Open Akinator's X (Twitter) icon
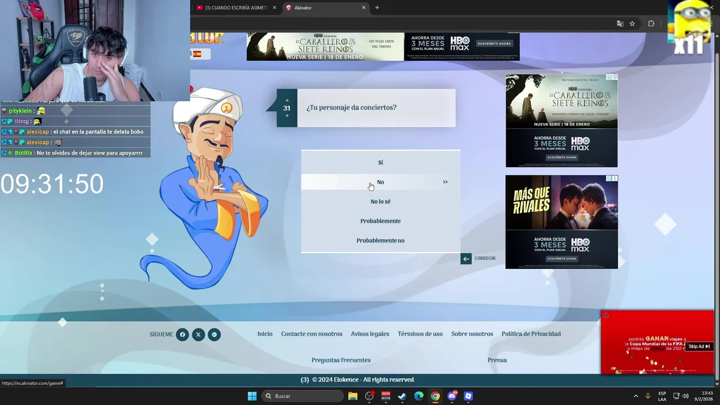720x405 pixels. [x=198, y=335]
